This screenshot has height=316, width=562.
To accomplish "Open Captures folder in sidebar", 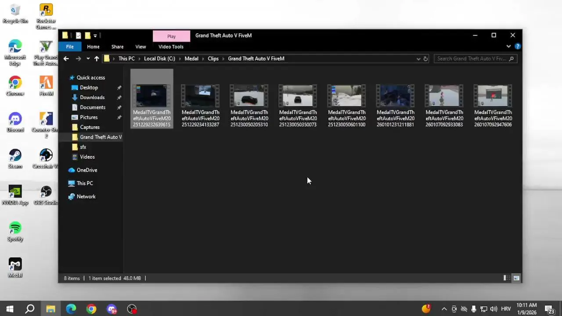I will coord(90,127).
